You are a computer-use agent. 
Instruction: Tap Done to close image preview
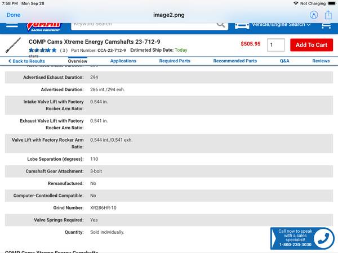(14, 15)
